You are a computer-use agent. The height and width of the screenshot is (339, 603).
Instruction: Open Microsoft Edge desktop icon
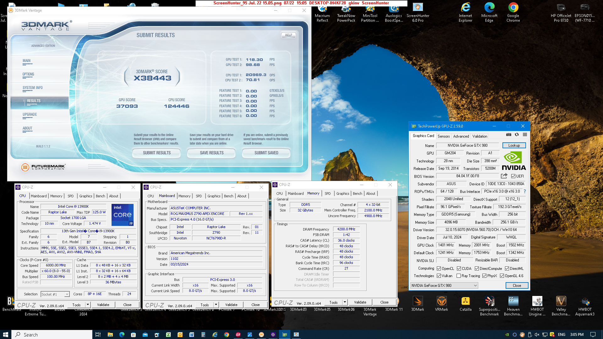click(489, 13)
